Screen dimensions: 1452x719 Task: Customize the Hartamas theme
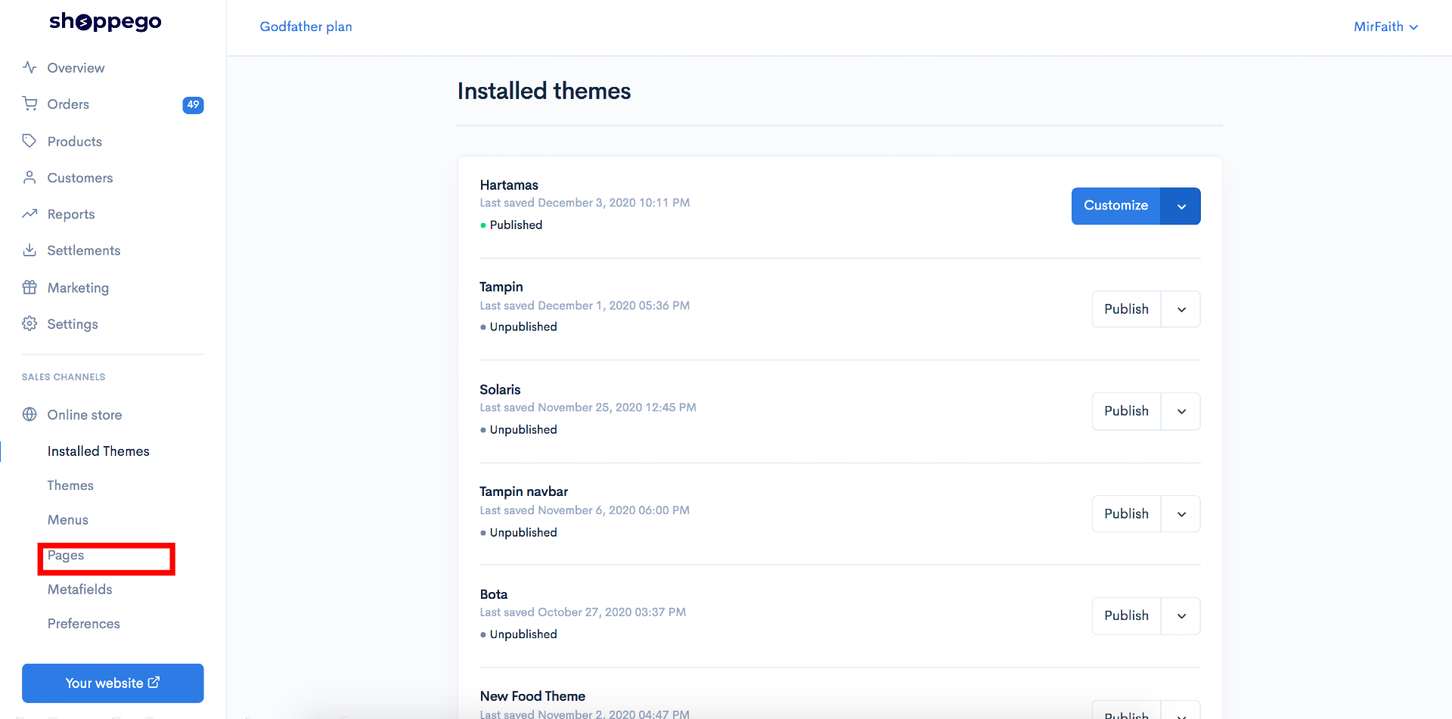[x=1115, y=206]
